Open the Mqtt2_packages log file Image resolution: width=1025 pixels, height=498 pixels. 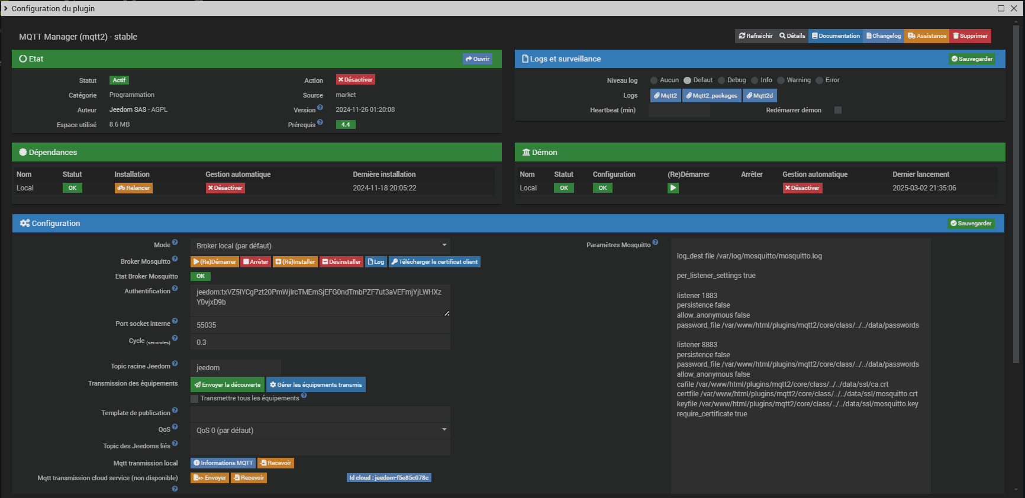pos(712,96)
